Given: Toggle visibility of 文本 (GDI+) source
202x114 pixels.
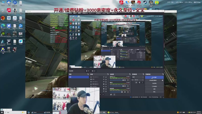Looking at the screenshot, I should click(104, 82).
